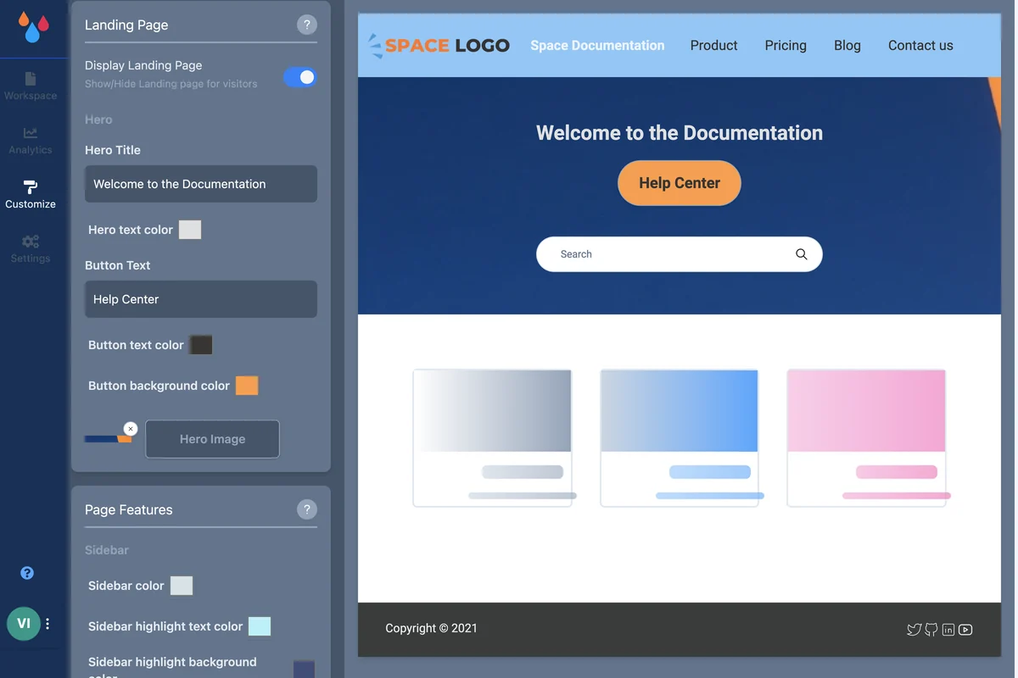Open Landing Page help question mark
This screenshot has width=1018, height=678.
coord(307,25)
